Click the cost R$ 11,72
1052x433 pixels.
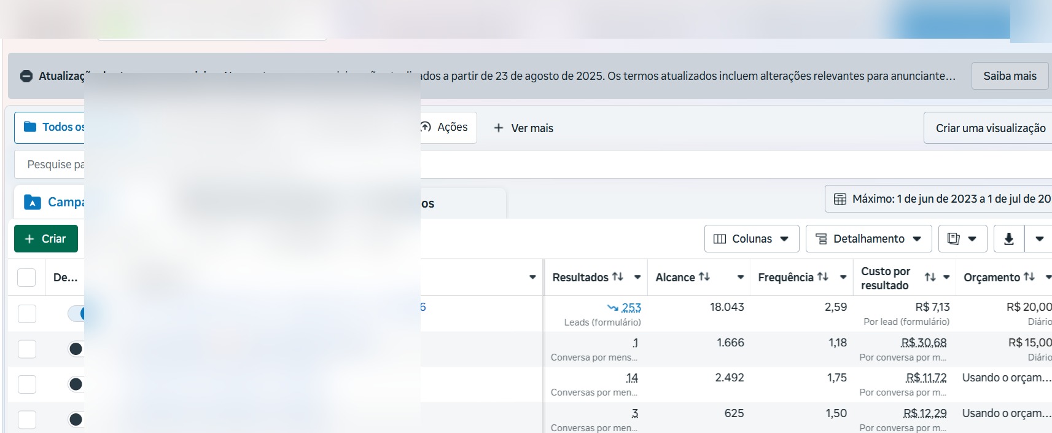pyautogui.click(x=926, y=378)
